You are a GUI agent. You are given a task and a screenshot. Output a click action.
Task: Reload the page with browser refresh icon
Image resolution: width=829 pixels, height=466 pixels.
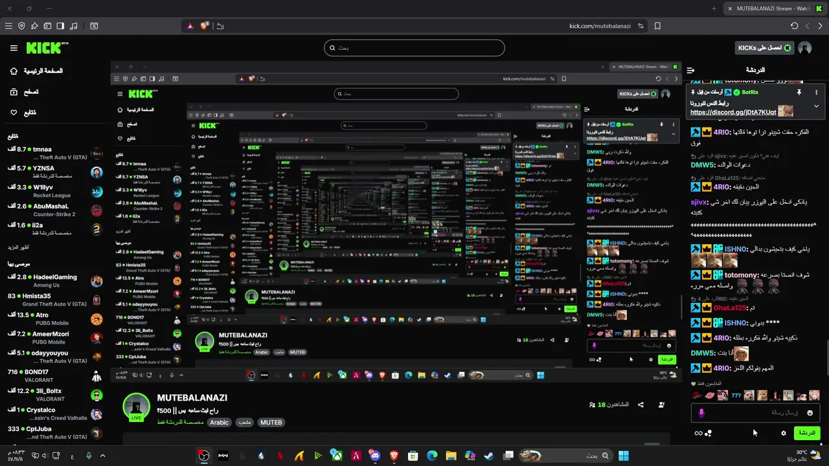(795, 26)
